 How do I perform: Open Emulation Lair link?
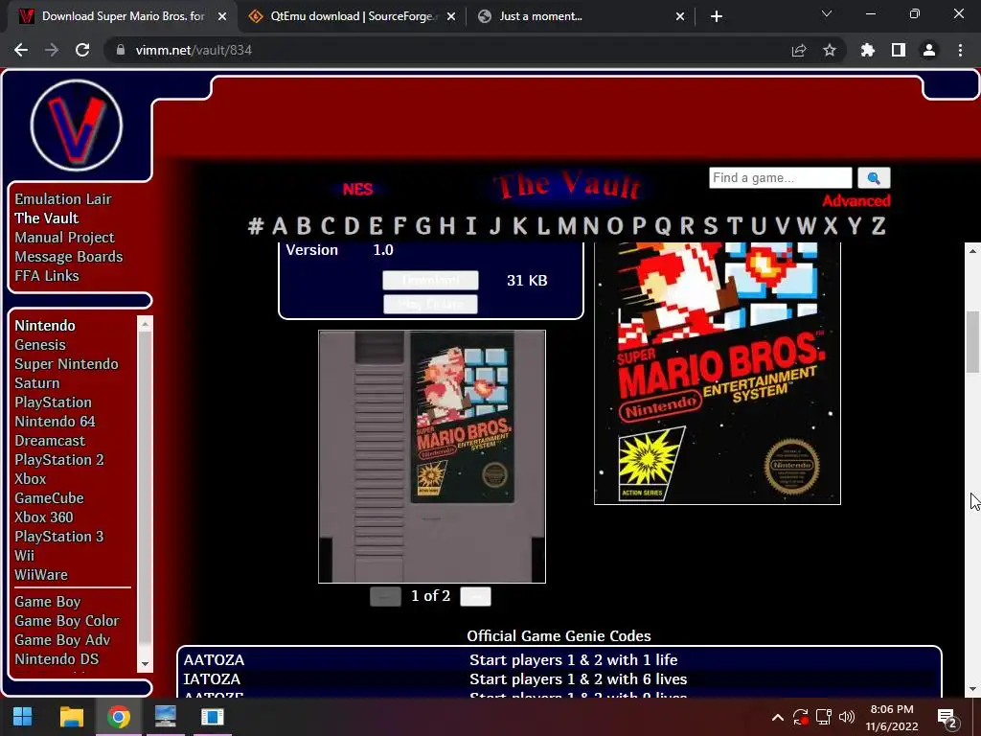coord(63,199)
